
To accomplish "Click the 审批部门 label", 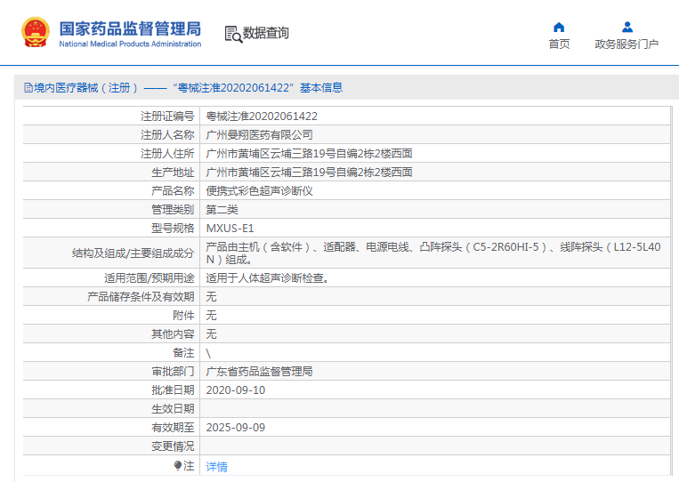I will (173, 372).
